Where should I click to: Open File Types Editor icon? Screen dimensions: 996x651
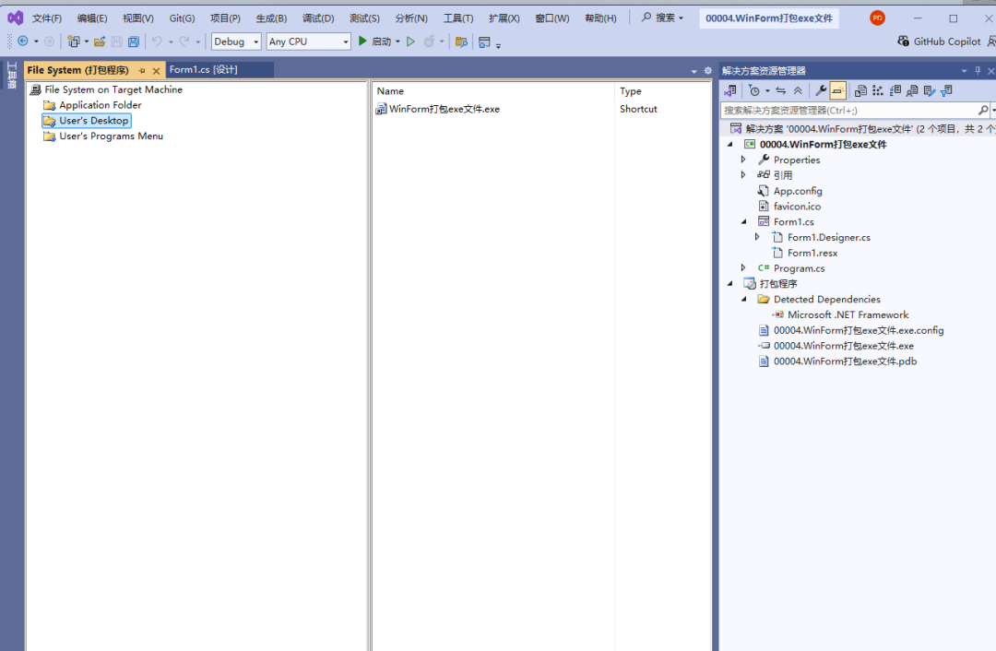[895, 90]
